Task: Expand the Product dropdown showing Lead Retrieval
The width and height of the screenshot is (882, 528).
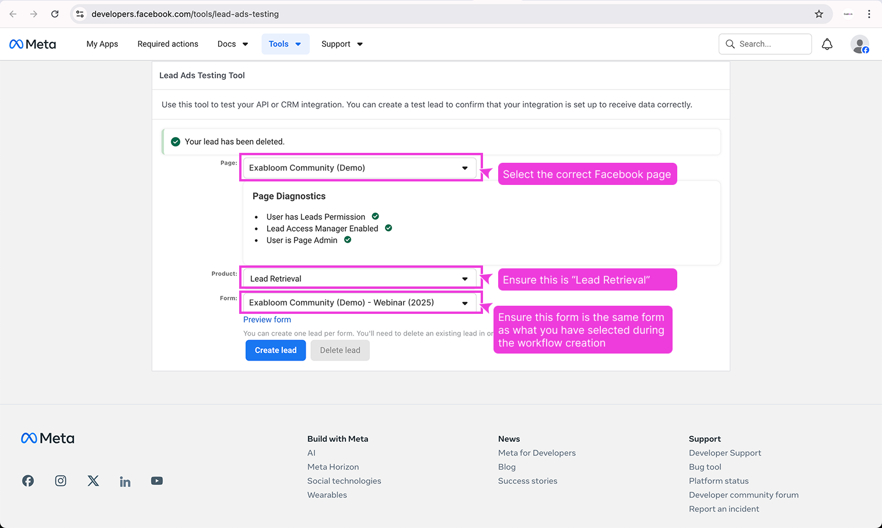Action: point(359,279)
